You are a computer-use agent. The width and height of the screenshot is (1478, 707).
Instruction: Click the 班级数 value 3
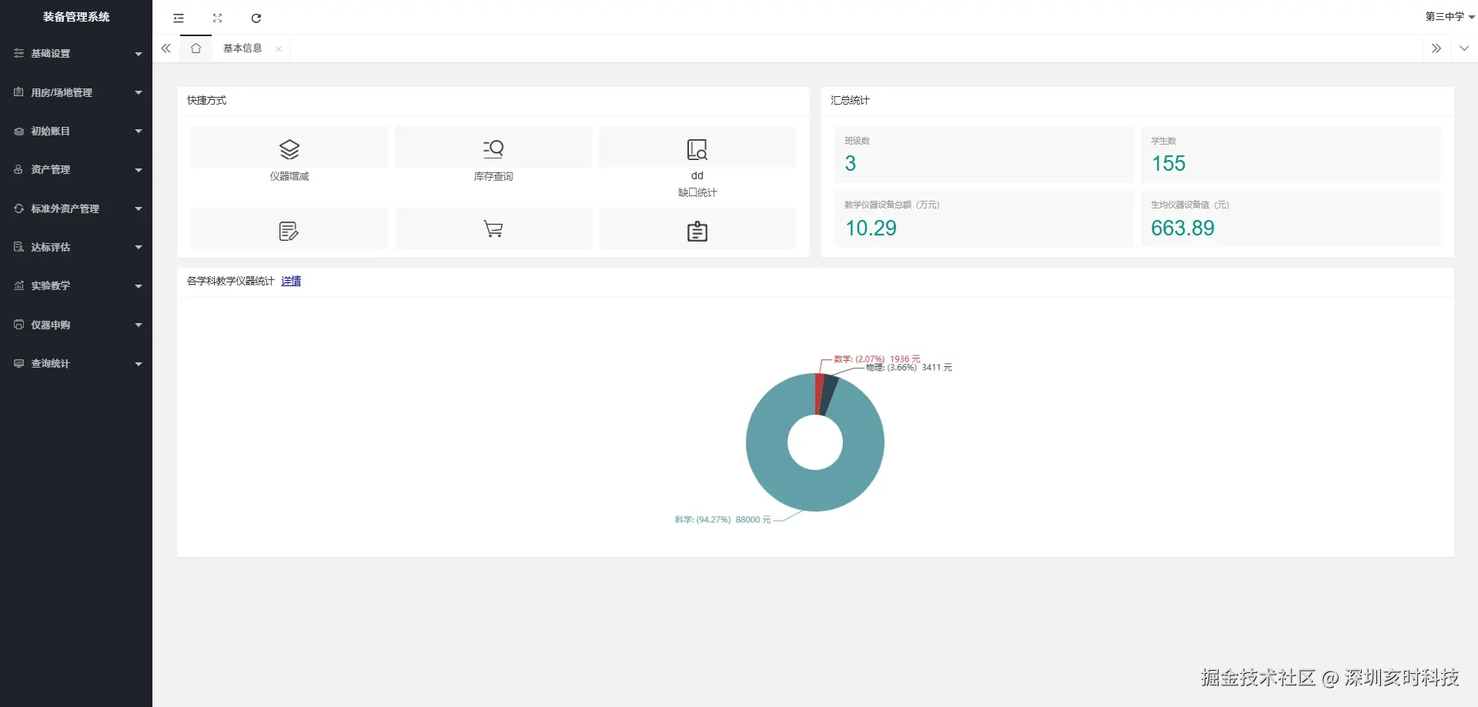click(851, 164)
